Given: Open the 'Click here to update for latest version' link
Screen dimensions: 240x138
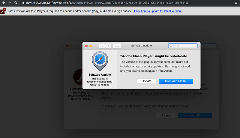Looking at the screenshot, I should click(x=158, y=11).
